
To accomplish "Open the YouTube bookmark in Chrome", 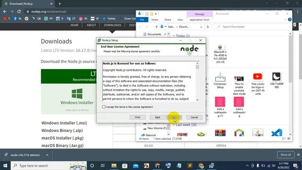I will pyautogui.click(x=6, y=18).
